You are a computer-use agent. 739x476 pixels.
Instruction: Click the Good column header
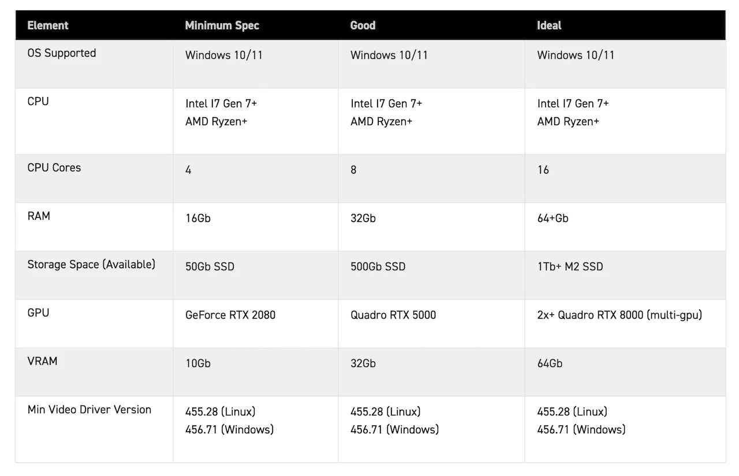(x=363, y=25)
